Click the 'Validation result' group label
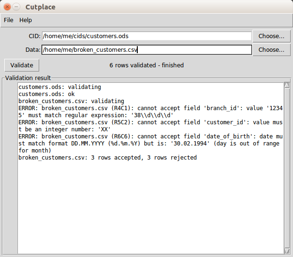 click(x=28, y=78)
